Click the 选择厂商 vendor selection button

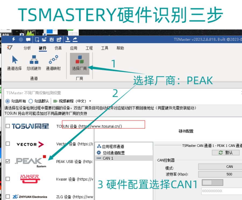(80, 64)
